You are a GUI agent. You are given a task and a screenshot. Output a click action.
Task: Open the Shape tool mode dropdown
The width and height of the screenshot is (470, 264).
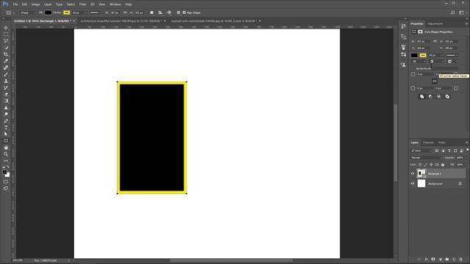tap(27, 12)
